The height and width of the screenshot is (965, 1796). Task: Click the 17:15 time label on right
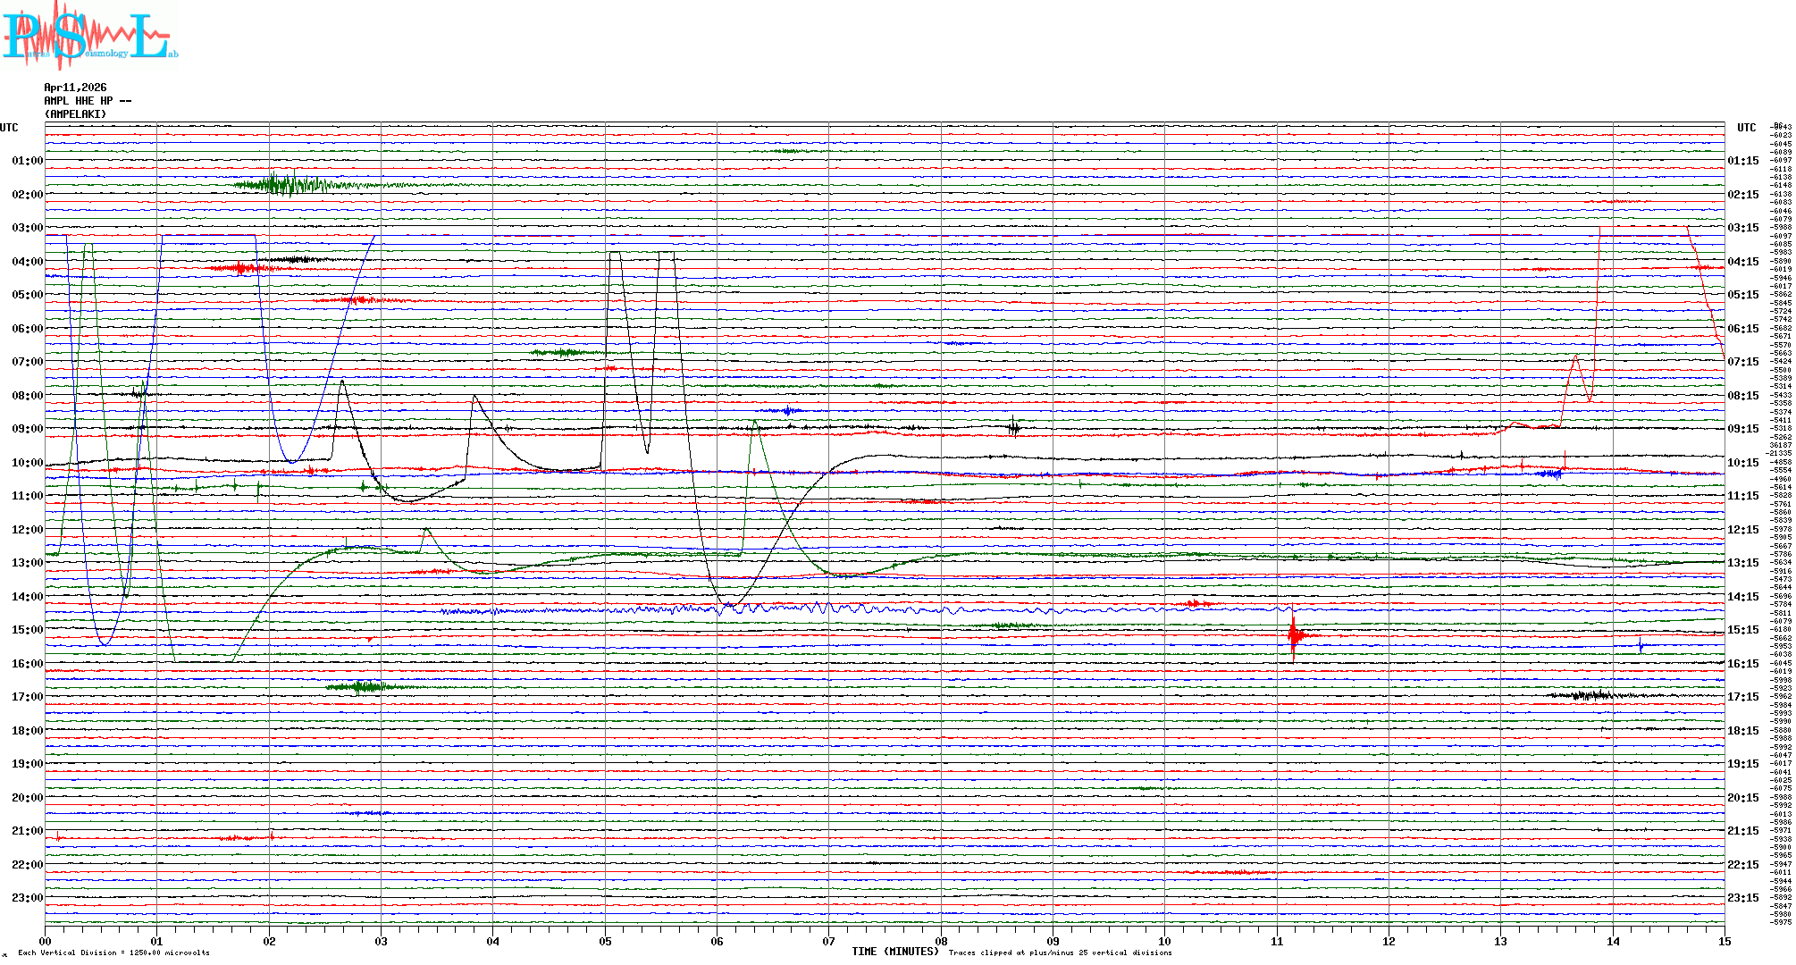[1742, 697]
